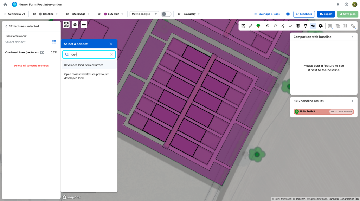360x201 pixels.
Task: Choose the tree placement tool
Action: click(258, 26)
